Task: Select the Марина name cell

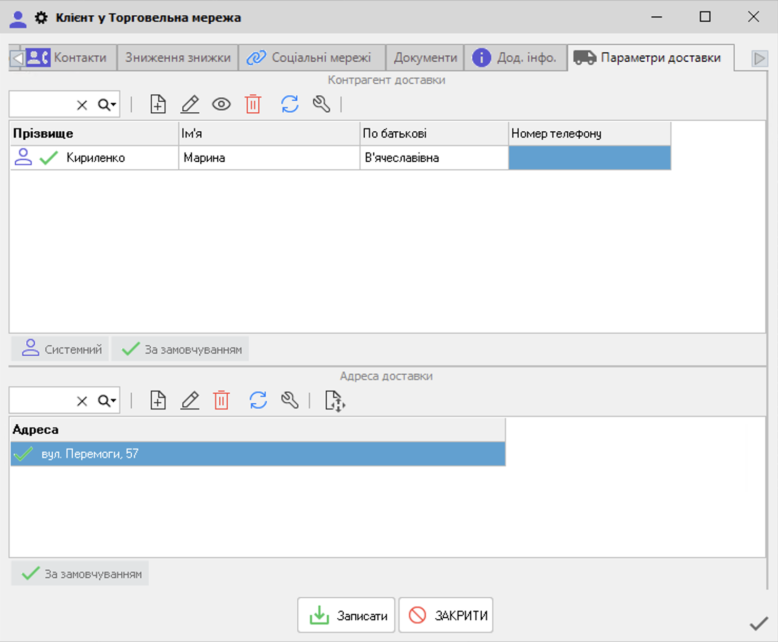Action: [269, 158]
